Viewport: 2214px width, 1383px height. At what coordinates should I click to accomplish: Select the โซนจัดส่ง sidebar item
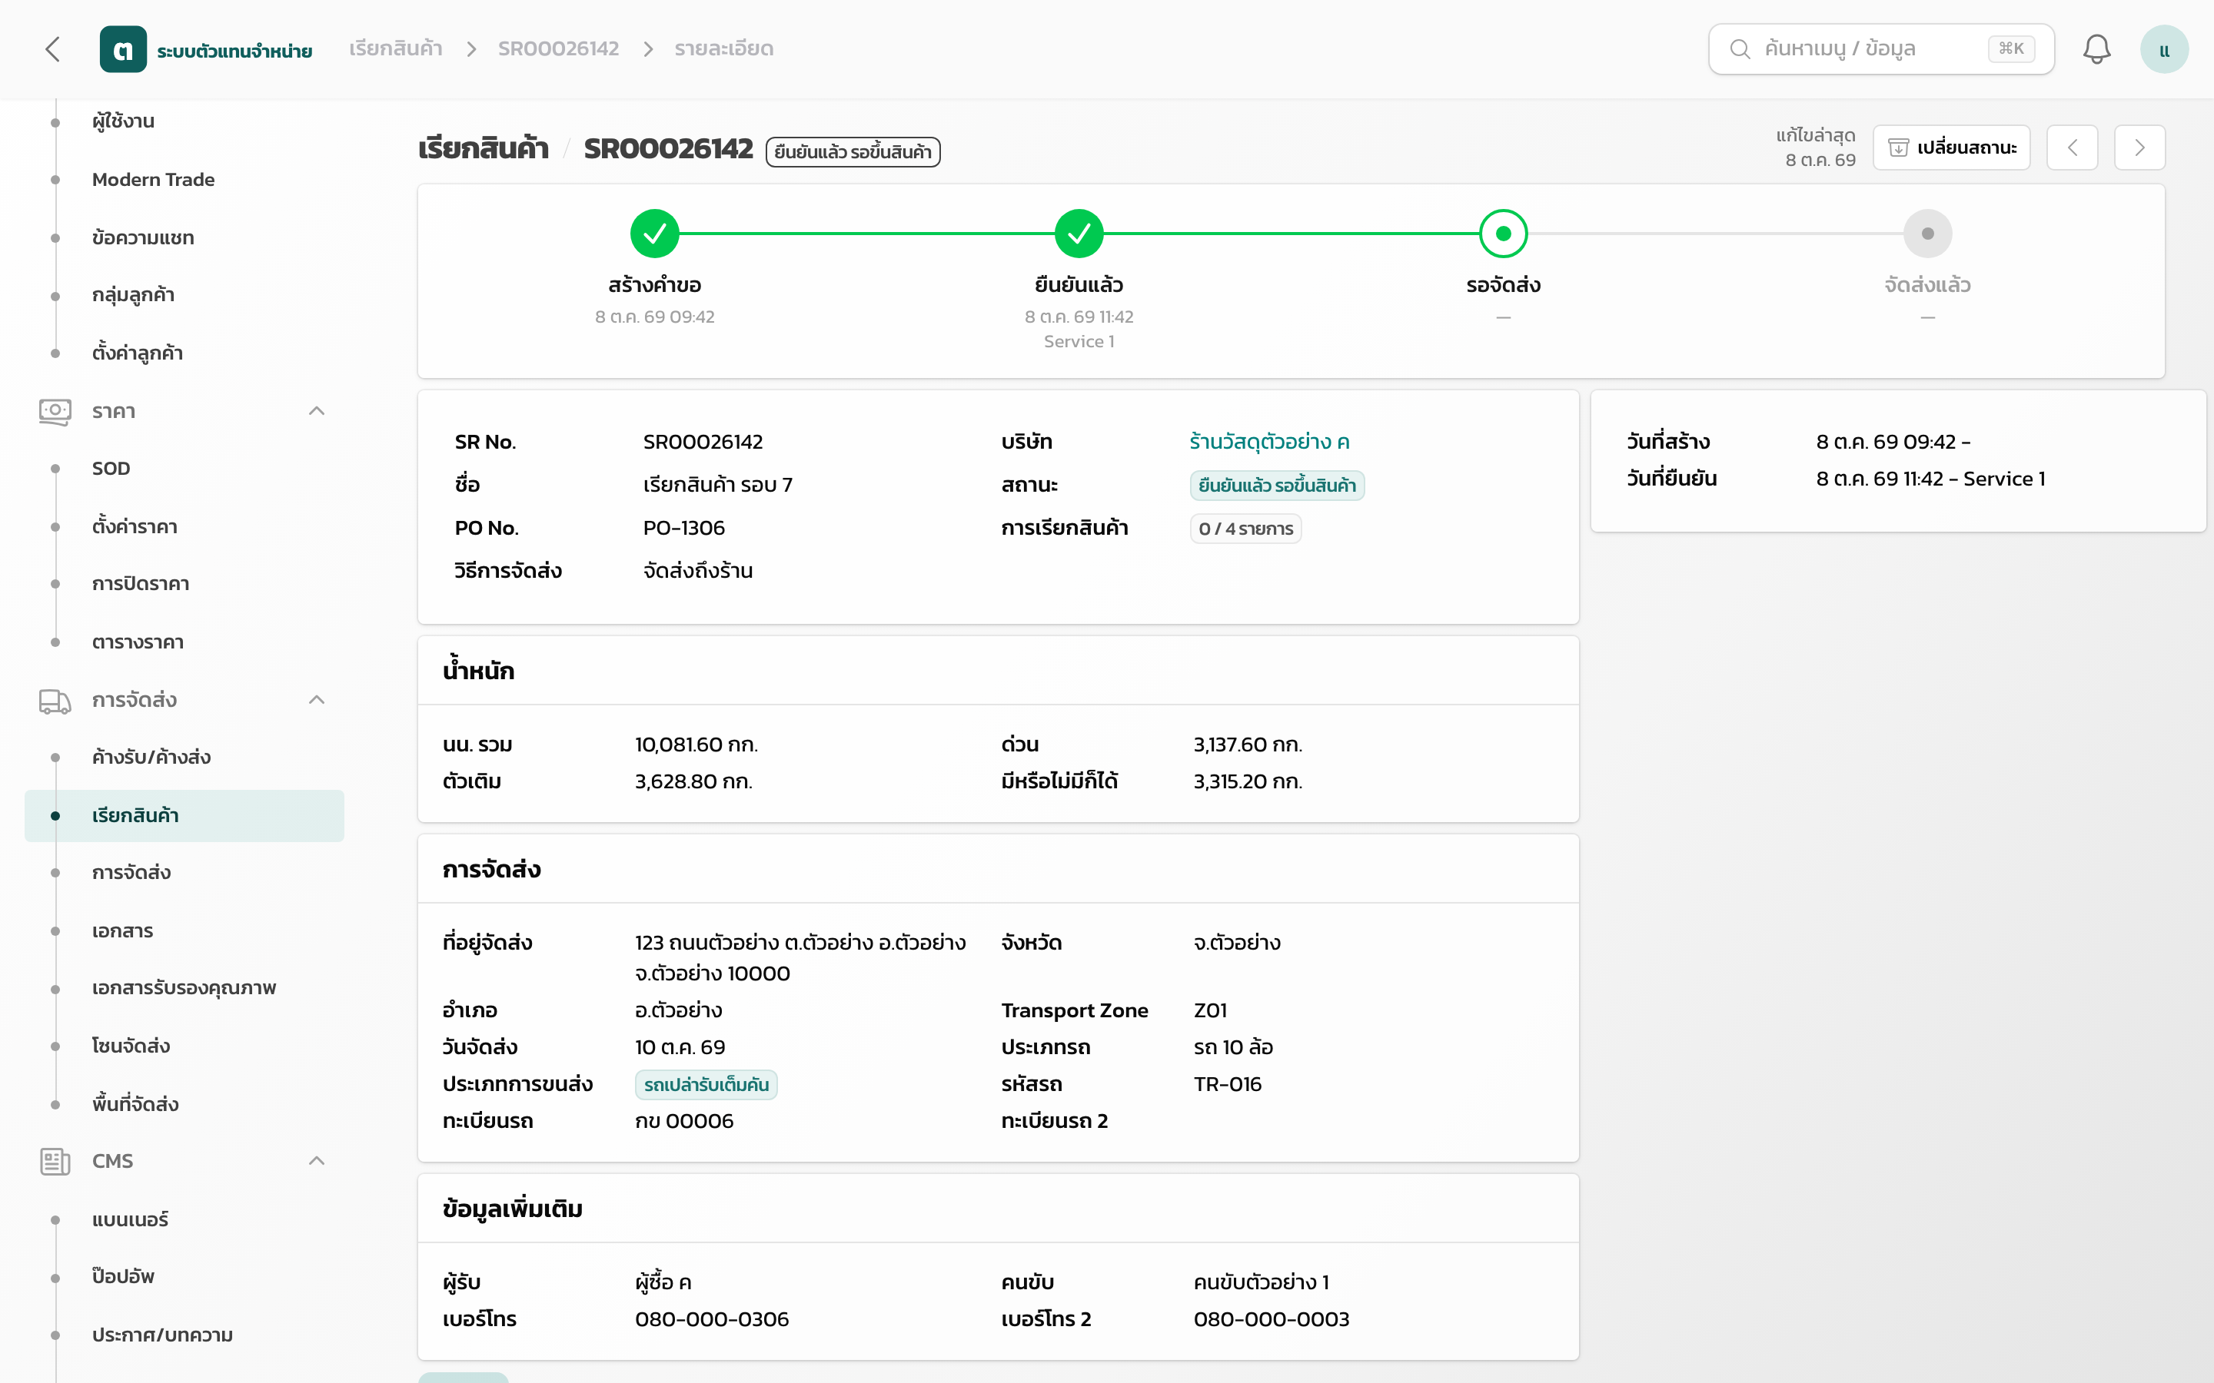(131, 1046)
